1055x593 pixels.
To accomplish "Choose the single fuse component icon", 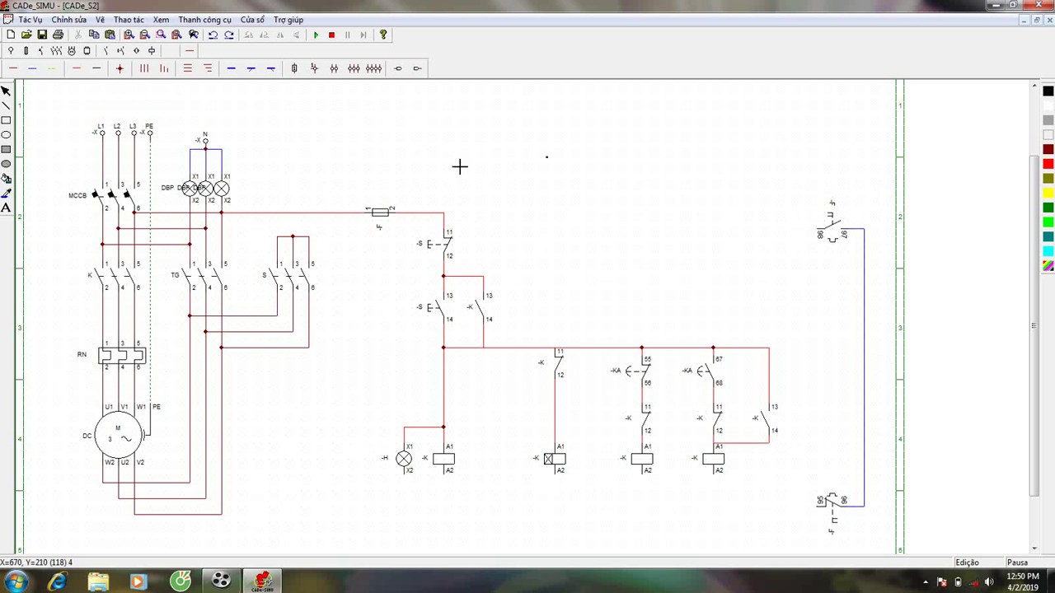I will (x=294, y=68).
